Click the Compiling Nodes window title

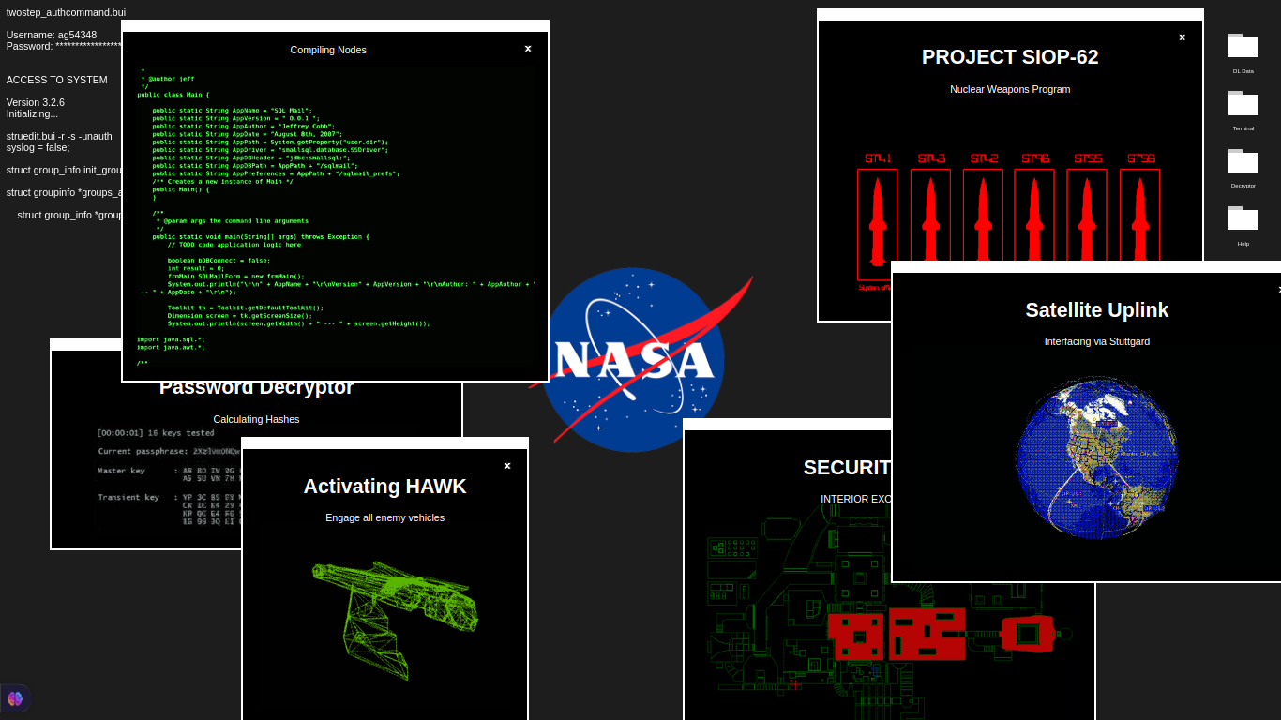pyautogui.click(x=328, y=50)
